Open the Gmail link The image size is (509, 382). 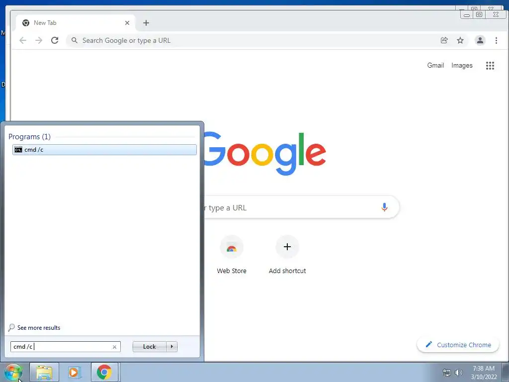click(x=435, y=65)
